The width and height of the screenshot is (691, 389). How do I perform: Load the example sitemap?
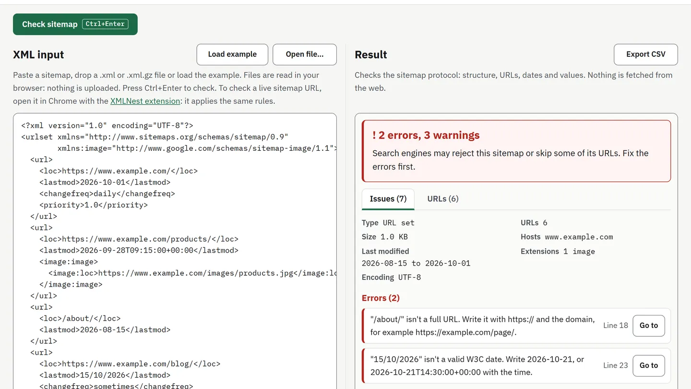(x=232, y=54)
